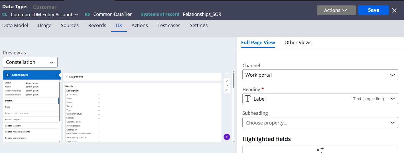Click the briefcase icon in preview utilities
This screenshot has width=404, height=153.
point(227,91)
